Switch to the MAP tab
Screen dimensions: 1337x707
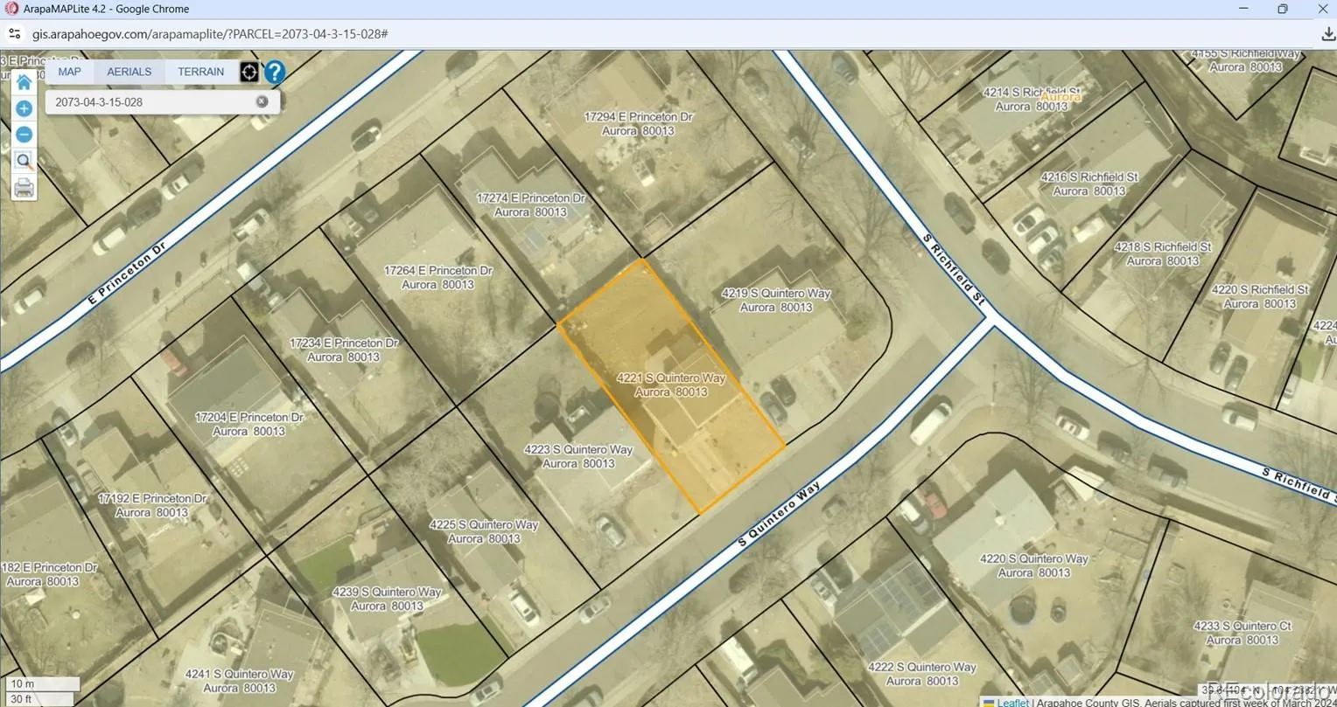[x=70, y=72]
